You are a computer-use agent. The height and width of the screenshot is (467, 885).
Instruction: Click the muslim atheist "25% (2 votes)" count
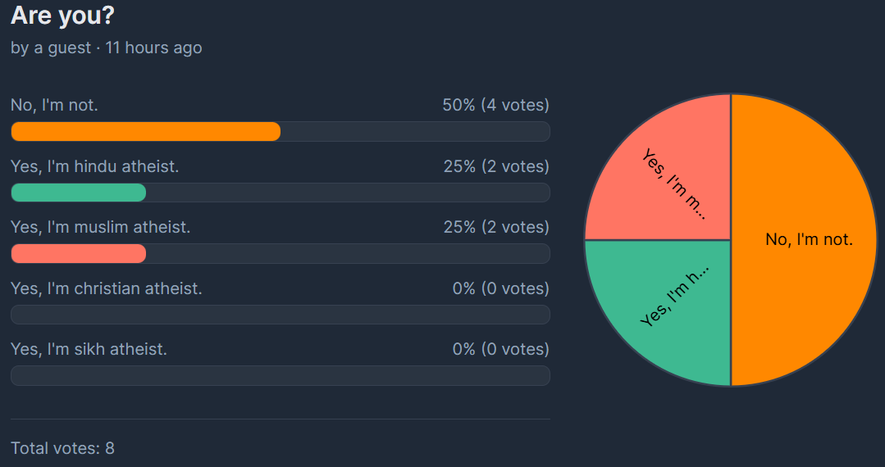(x=496, y=227)
